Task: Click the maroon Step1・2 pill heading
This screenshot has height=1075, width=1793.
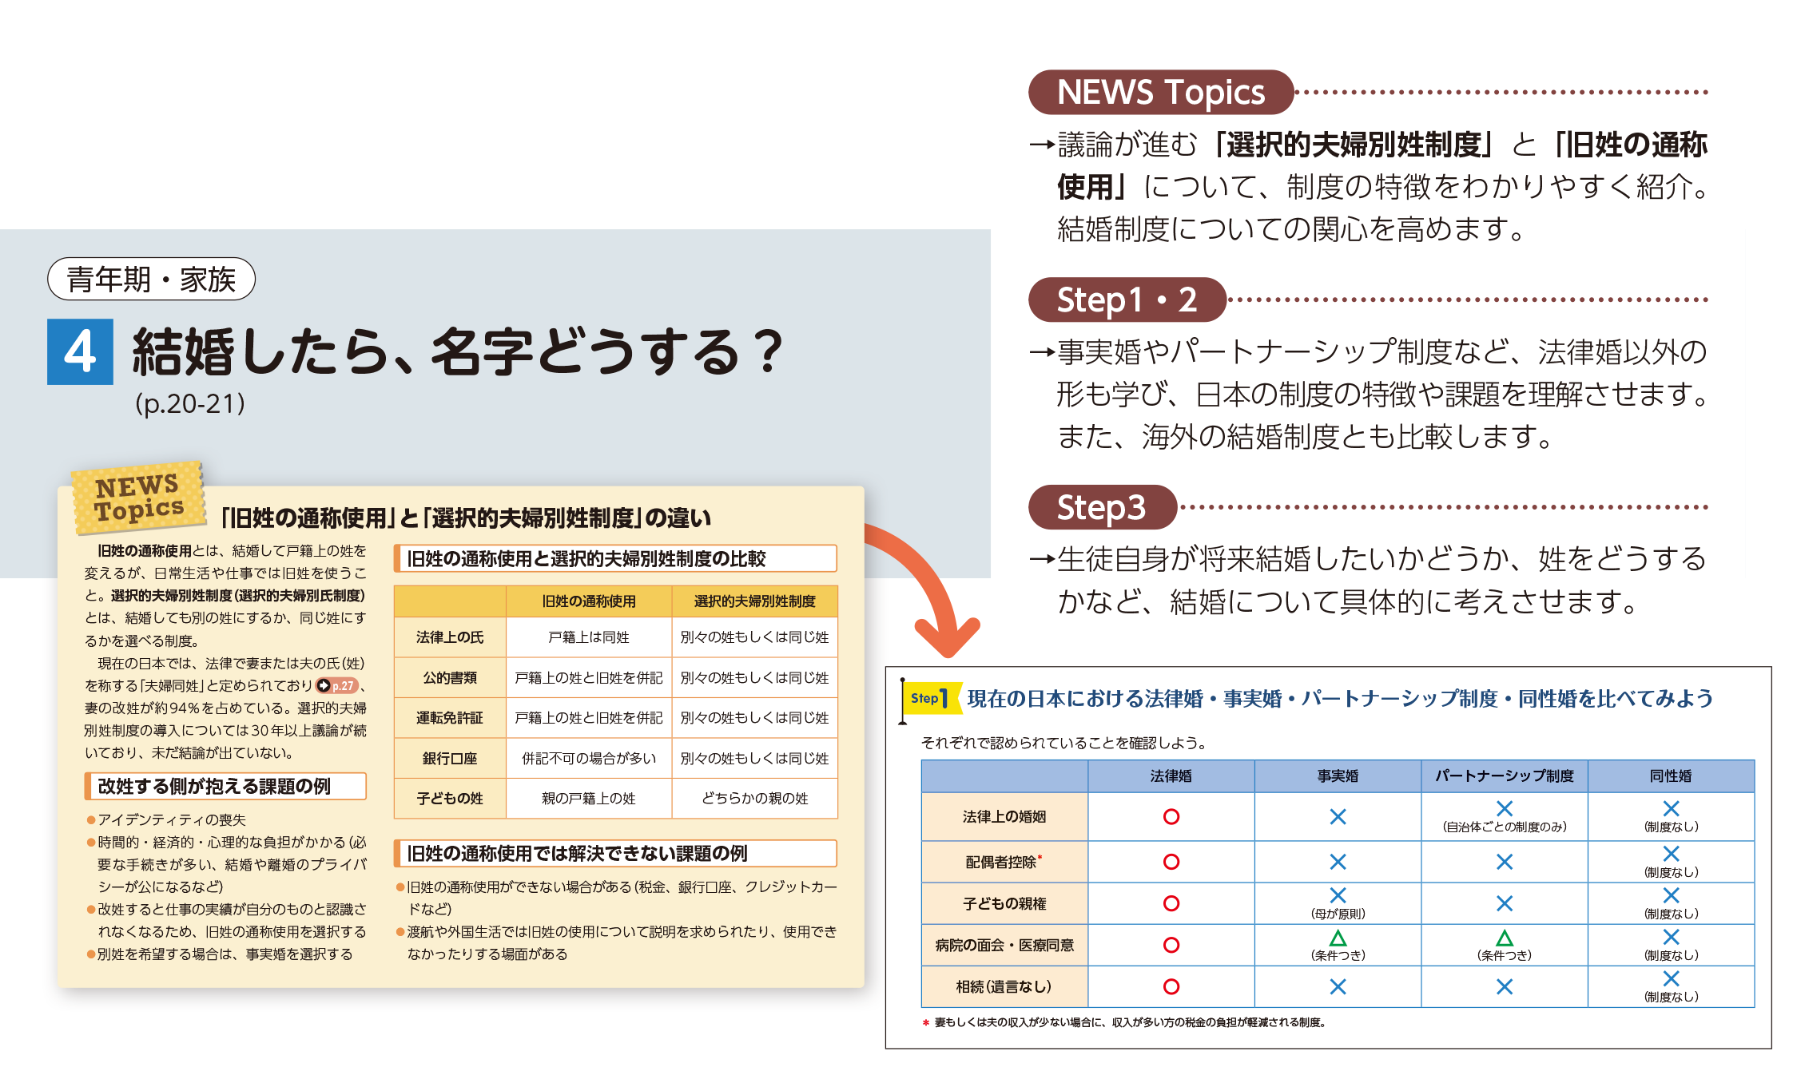Action: [x=1127, y=299]
